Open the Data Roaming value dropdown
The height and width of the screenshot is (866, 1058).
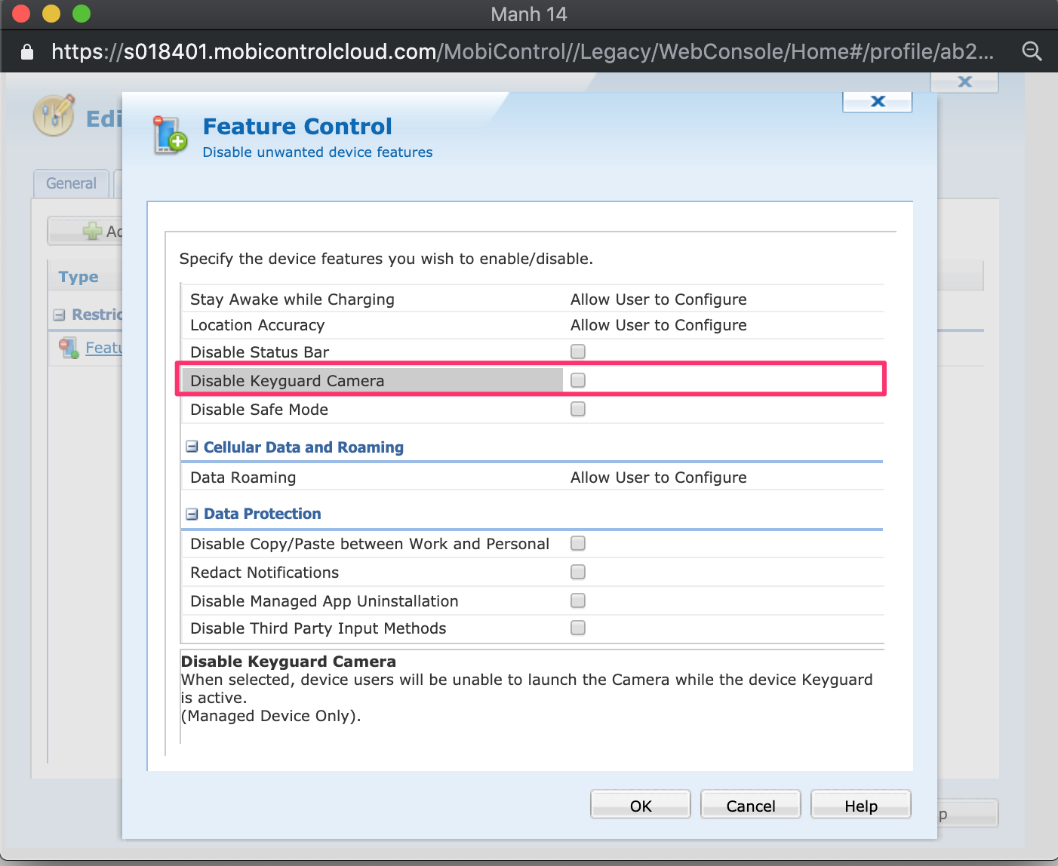click(x=658, y=478)
